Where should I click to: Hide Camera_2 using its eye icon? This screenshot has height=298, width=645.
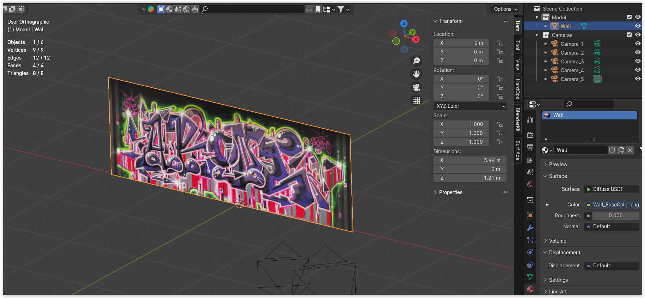tap(638, 52)
